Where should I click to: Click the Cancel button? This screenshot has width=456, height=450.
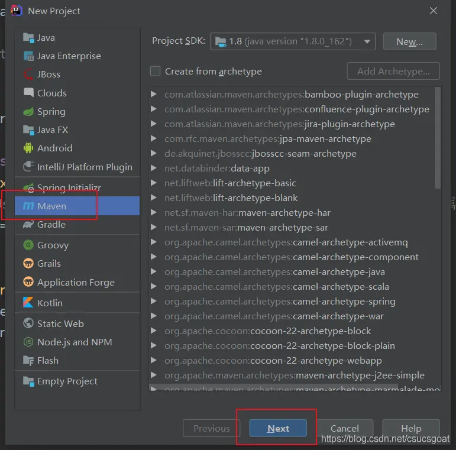[345, 428]
